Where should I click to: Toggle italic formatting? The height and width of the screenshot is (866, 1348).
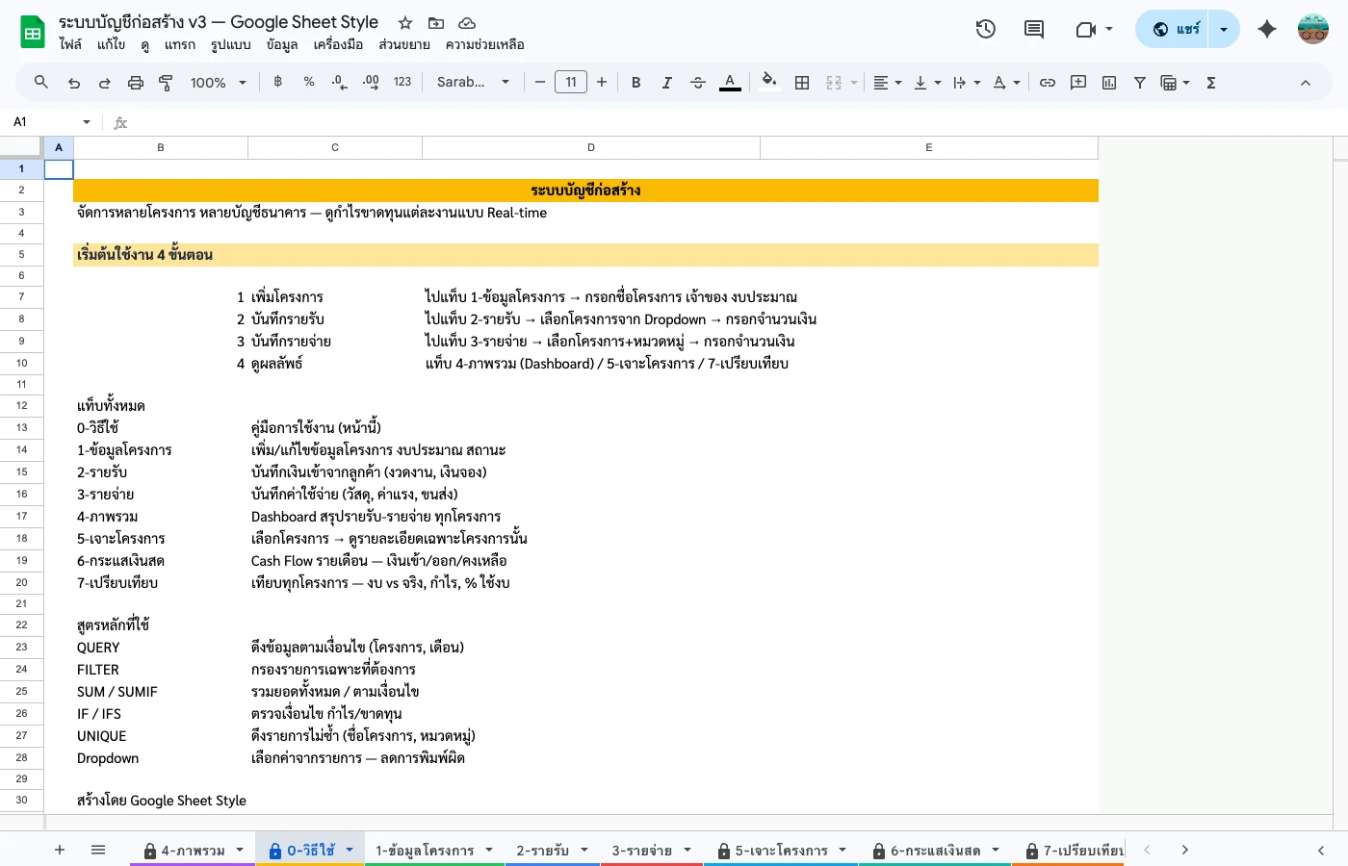pyautogui.click(x=666, y=82)
